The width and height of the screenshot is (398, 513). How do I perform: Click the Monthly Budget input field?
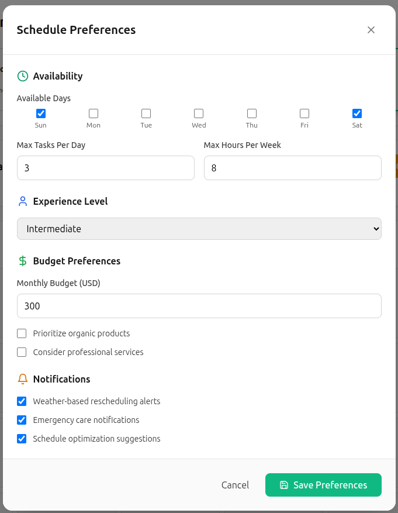coord(199,306)
